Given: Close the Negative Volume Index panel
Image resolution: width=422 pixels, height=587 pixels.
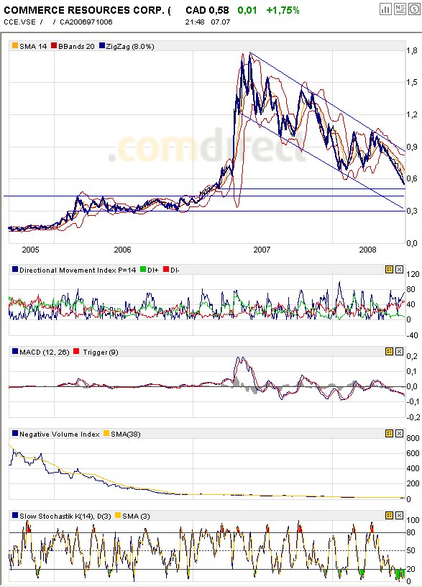Looking at the screenshot, I should point(399,433).
